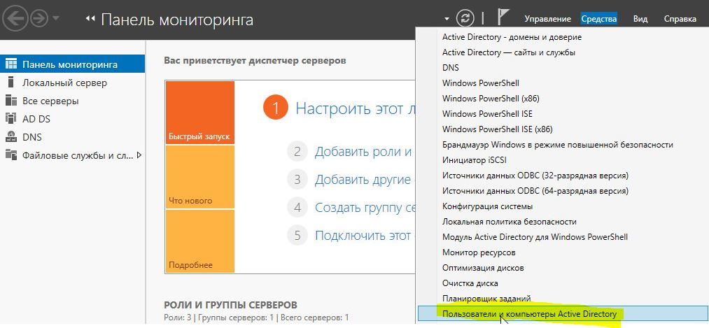Click the Панель мониторинга header title
709x328 pixels.
pyautogui.click(x=177, y=20)
